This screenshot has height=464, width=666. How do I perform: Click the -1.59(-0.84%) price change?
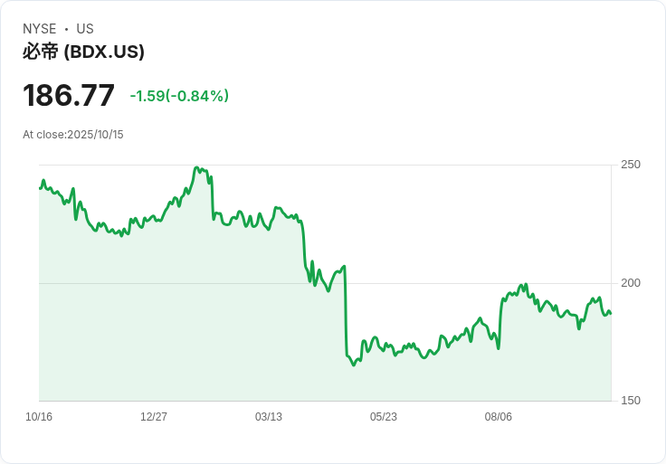(x=179, y=96)
